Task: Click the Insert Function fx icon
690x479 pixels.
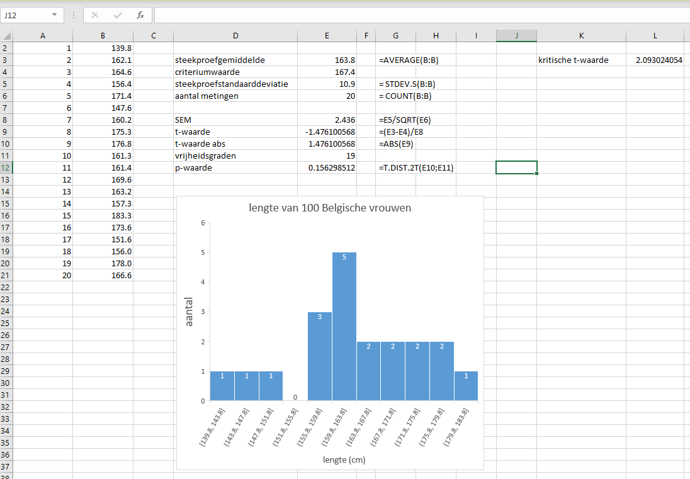Action: tap(140, 14)
